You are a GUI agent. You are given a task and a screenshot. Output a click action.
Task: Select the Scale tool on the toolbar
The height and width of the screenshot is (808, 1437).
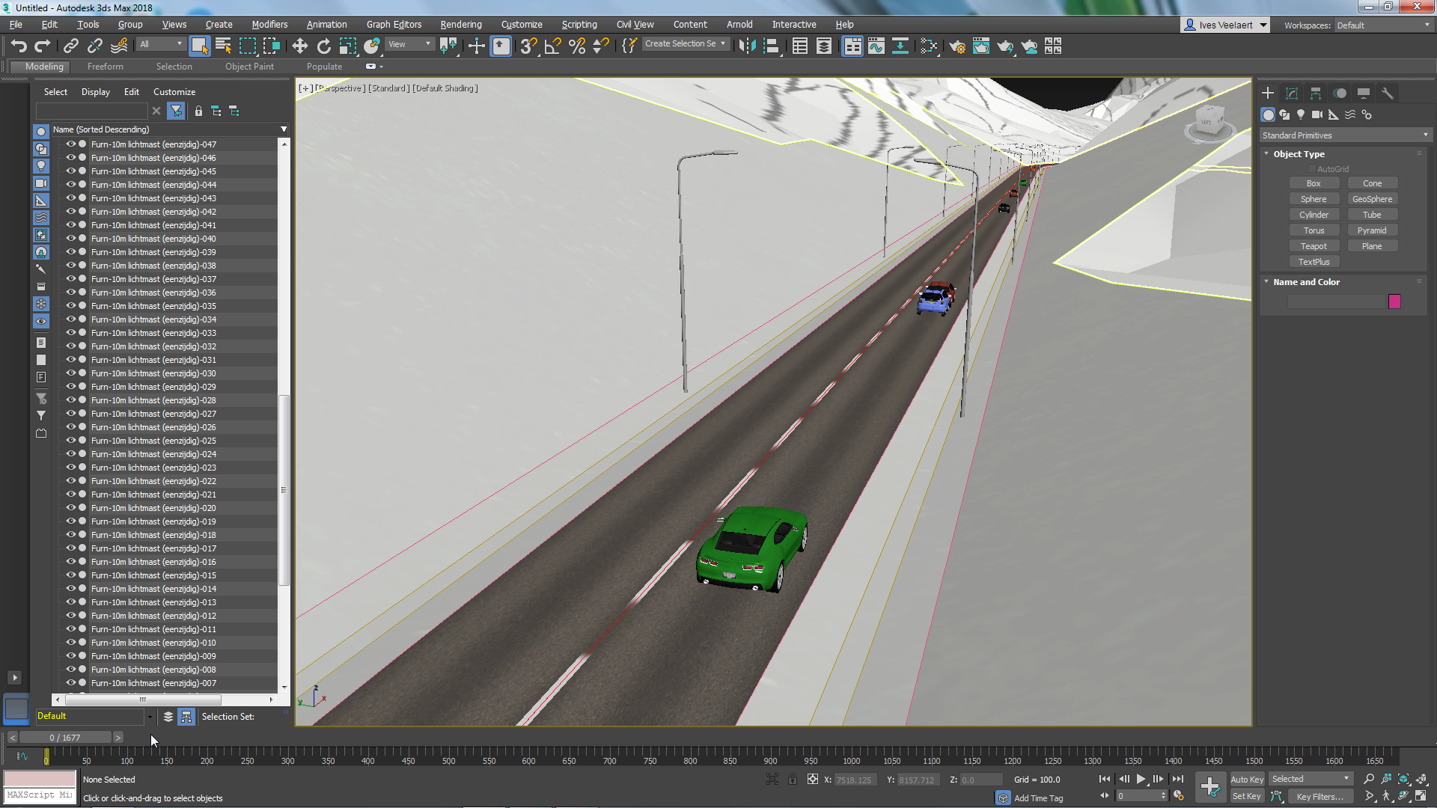348,46
